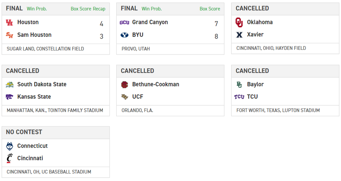
Task: Click the Cincinnati Bearcats logo
Action: pos(10,159)
